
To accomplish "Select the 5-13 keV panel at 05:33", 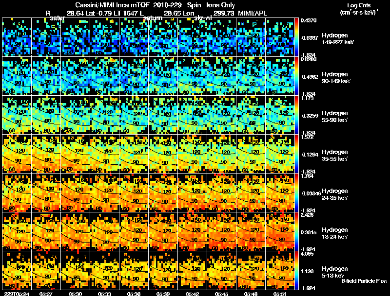I will point(104,271).
